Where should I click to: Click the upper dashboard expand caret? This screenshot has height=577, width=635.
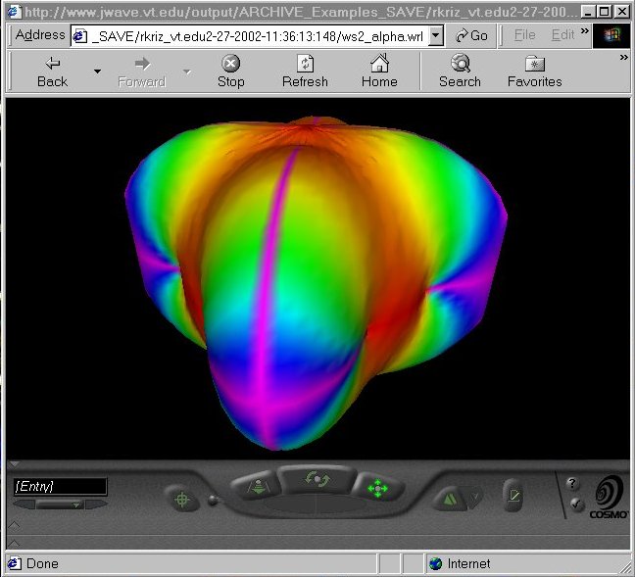point(15,525)
